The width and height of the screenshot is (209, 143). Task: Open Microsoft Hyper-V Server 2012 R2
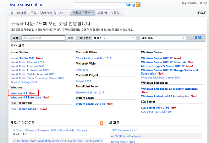click(x=163, y=66)
